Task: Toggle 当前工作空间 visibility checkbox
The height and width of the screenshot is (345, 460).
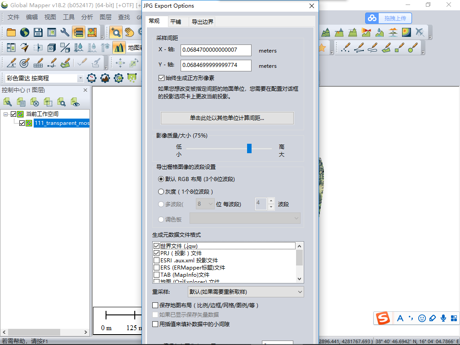Action: click(13, 114)
